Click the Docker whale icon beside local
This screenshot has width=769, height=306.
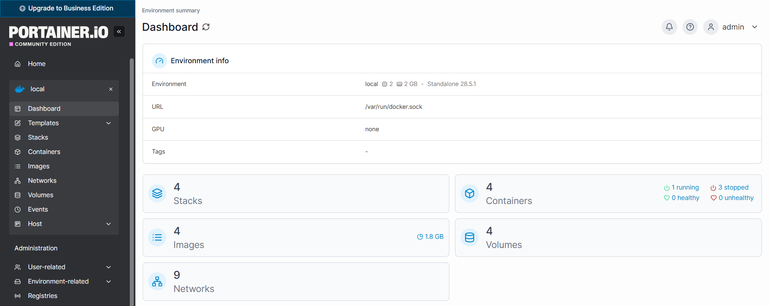(20, 89)
